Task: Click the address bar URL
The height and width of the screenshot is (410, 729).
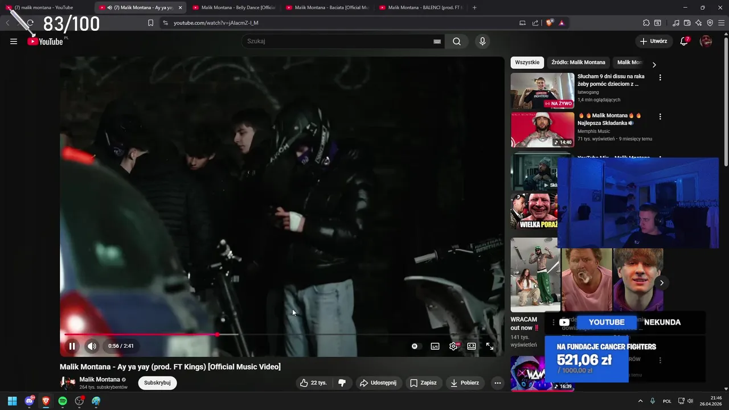Action: pyautogui.click(x=216, y=23)
